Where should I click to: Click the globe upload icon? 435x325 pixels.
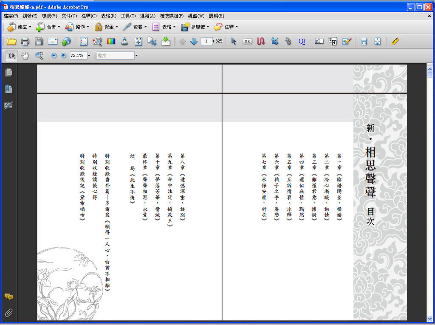tap(66, 42)
